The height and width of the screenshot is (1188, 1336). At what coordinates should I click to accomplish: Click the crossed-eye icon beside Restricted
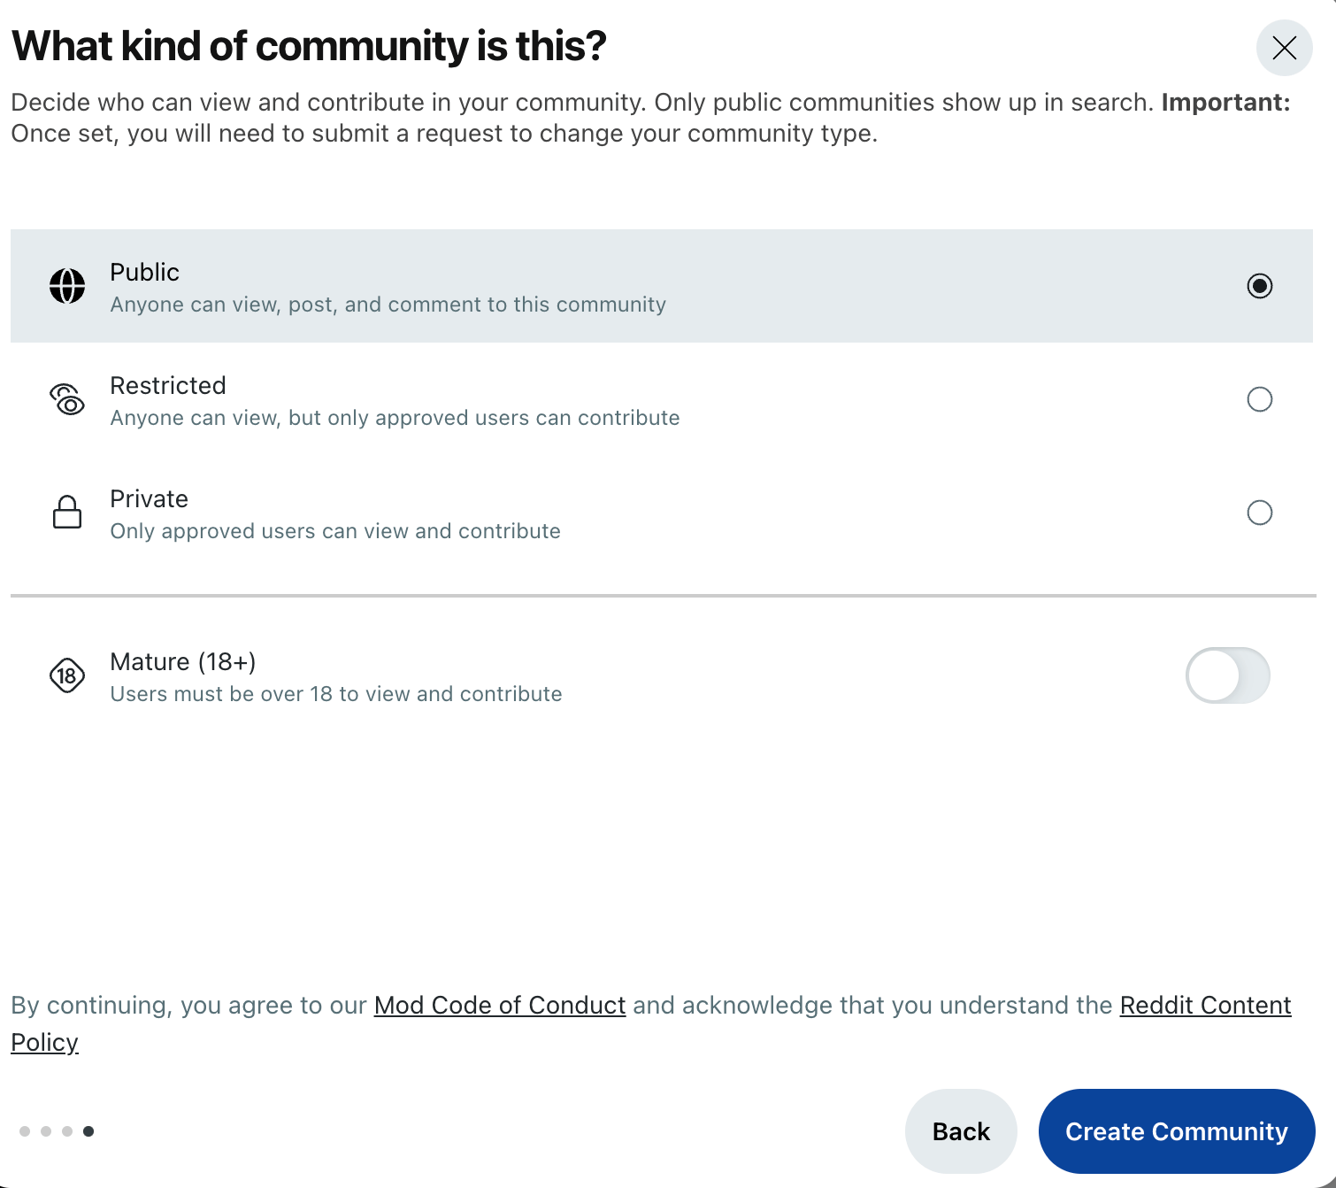click(x=67, y=399)
